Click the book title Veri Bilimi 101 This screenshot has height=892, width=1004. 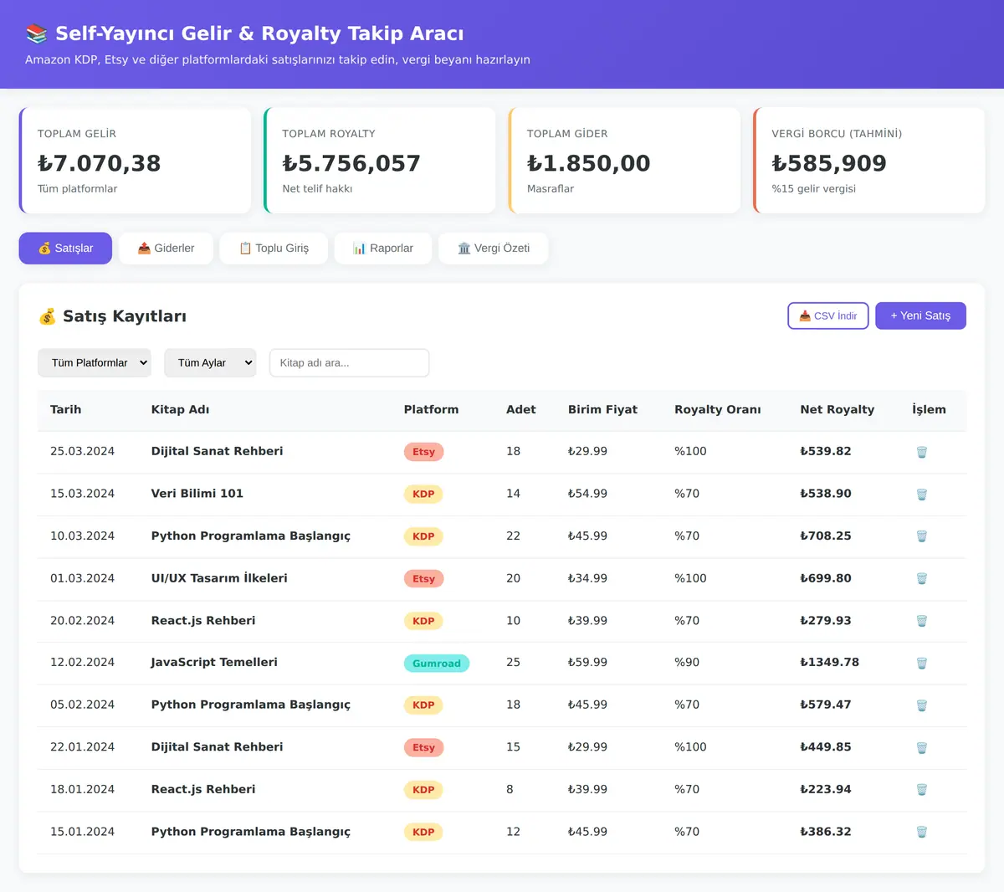pyautogui.click(x=197, y=494)
